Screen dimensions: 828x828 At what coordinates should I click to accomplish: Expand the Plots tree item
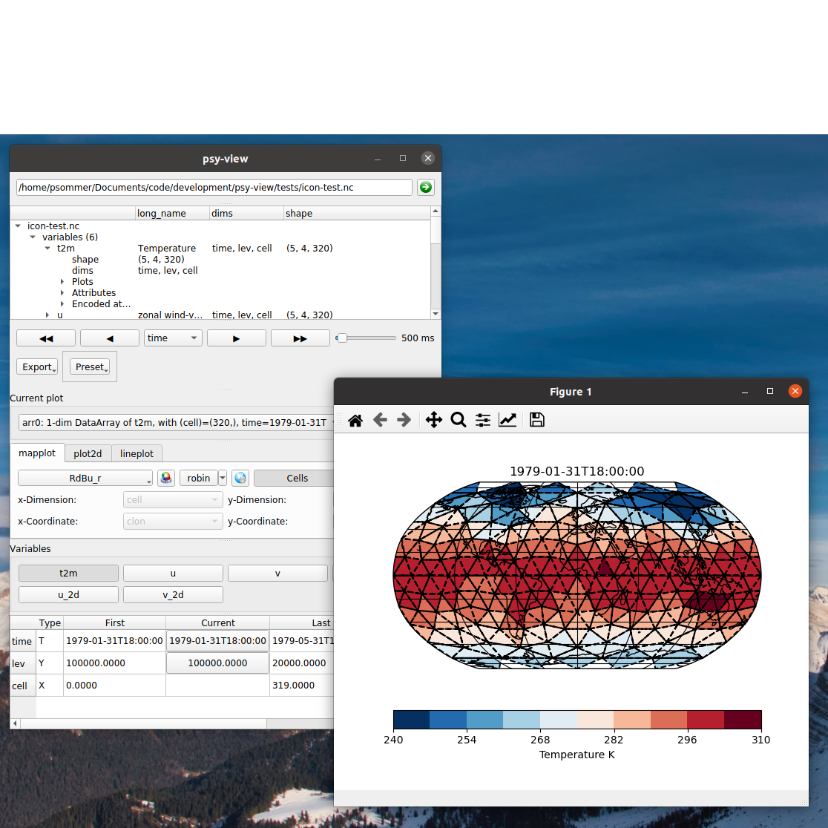click(62, 281)
